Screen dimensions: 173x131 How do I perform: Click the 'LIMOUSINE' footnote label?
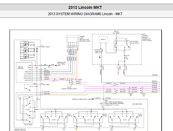click(x=139, y=104)
